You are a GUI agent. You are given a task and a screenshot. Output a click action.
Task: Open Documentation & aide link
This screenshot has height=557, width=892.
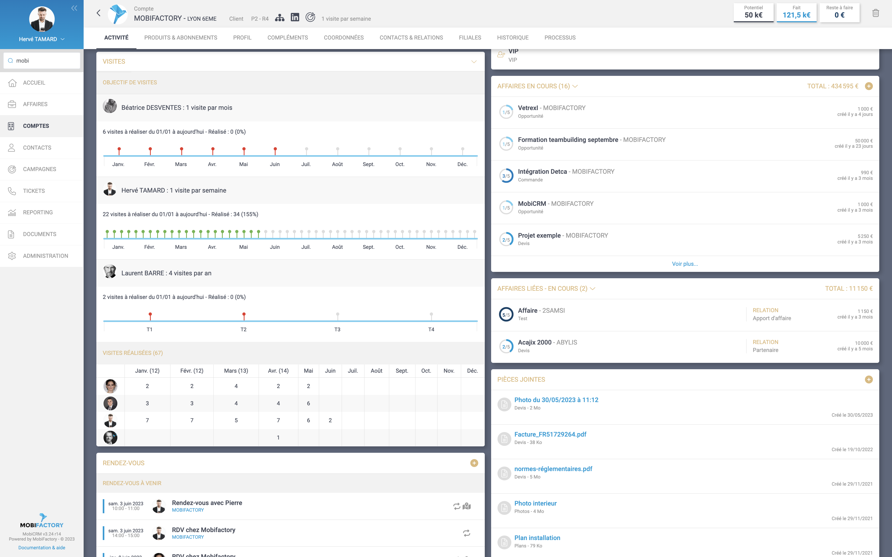click(42, 548)
